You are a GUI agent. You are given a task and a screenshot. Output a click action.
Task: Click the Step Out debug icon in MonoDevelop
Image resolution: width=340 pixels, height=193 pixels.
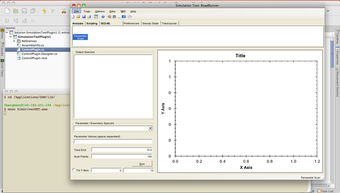click(24, 21)
